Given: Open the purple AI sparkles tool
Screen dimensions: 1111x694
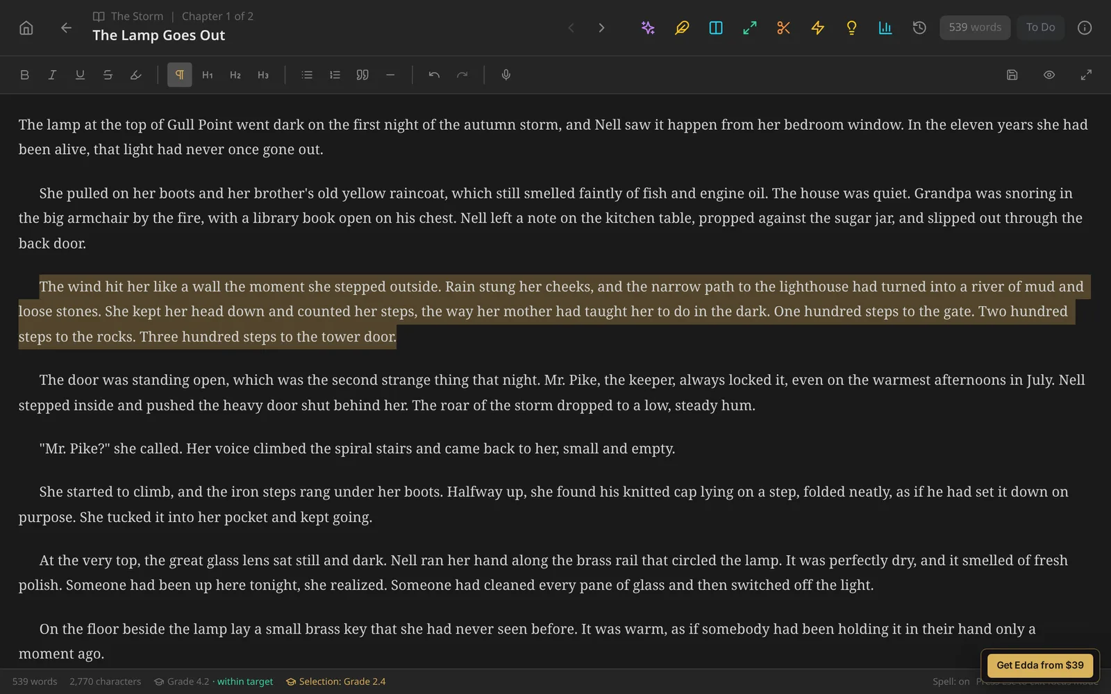Looking at the screenshot, I should click(x=648, y=28).
